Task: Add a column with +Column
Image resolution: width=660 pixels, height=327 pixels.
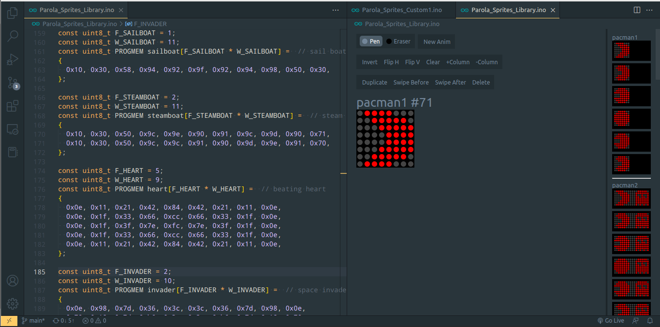Action: 458,62
